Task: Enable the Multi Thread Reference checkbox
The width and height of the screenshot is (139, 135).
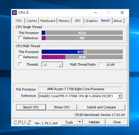Action: pyautogui.click(x=20, y=57)
